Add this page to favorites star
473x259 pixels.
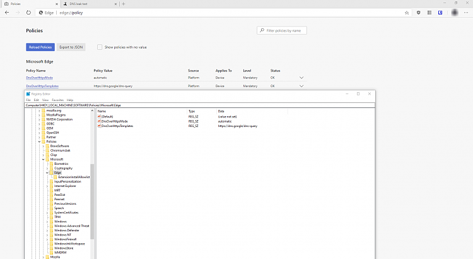tap(407, 13)
